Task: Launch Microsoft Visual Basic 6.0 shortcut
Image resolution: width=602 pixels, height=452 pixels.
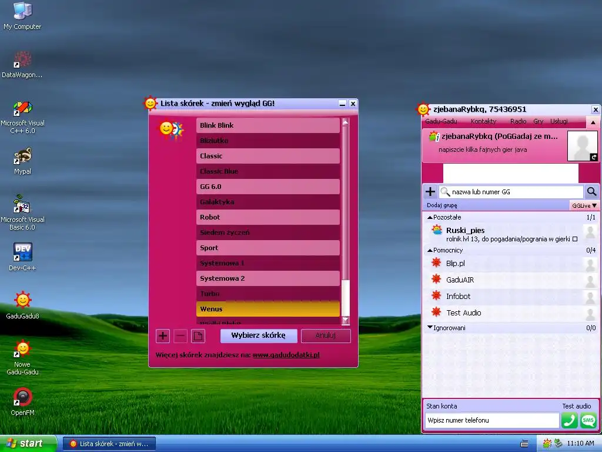Action: tap(22, 213)
